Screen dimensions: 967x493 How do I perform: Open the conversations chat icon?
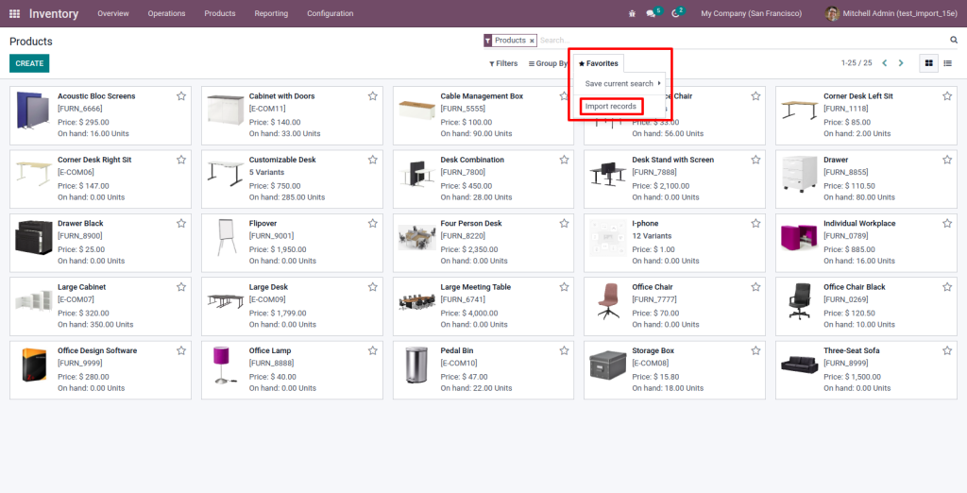651,13
